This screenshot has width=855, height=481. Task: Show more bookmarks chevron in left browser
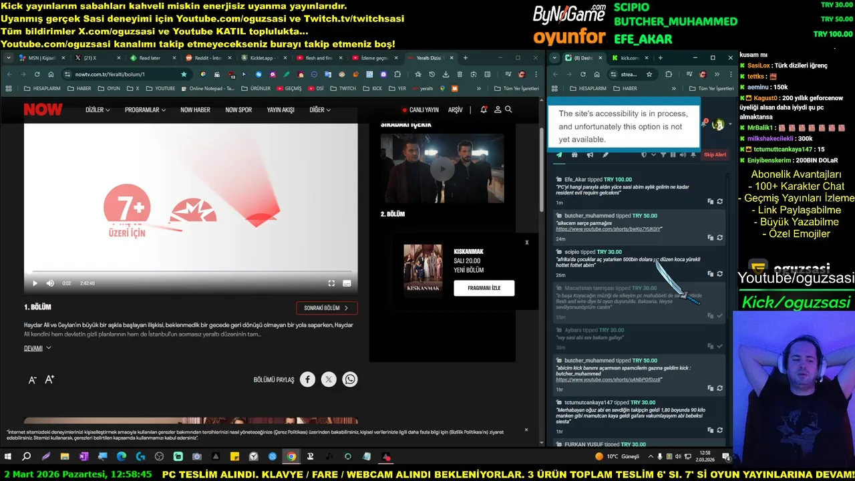pos(479,88)
